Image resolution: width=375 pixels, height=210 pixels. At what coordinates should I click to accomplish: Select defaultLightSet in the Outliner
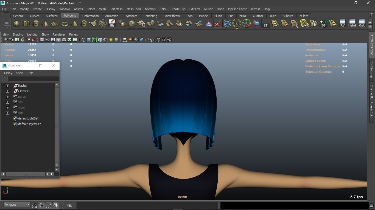click(28, 118)
